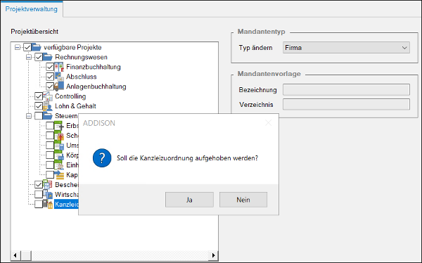The image size is (422, 263).
Task: Check the Steuern checkbox
Action: 39,116
